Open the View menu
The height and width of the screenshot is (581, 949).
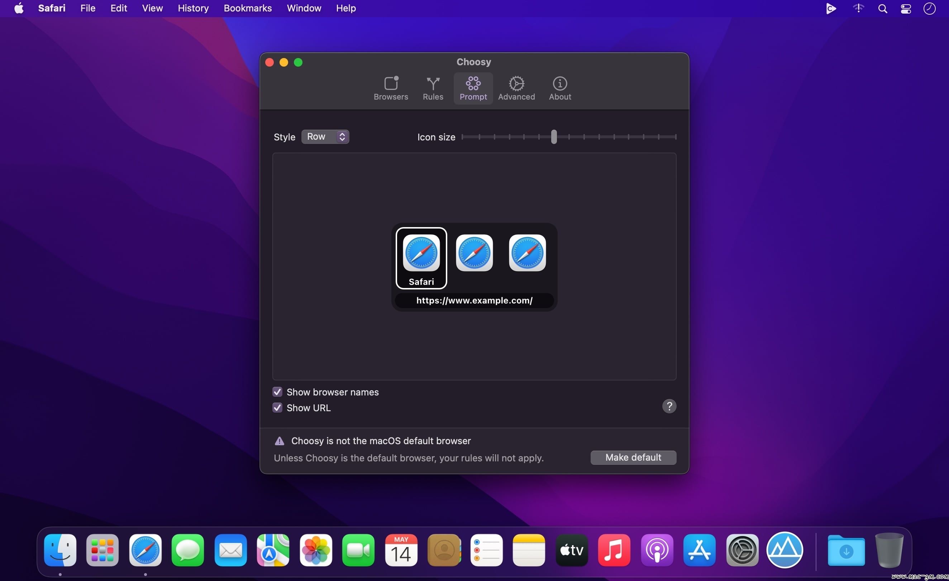click(x=152, y=8)
